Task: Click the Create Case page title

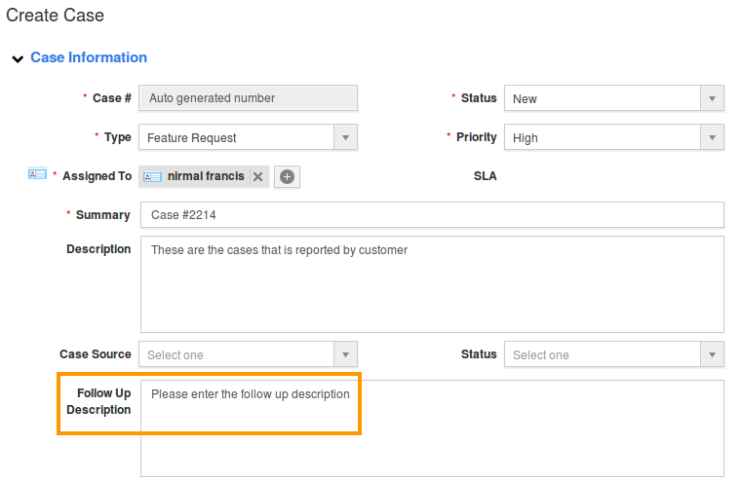Action: pyautogui.click(x=56, y=16)
